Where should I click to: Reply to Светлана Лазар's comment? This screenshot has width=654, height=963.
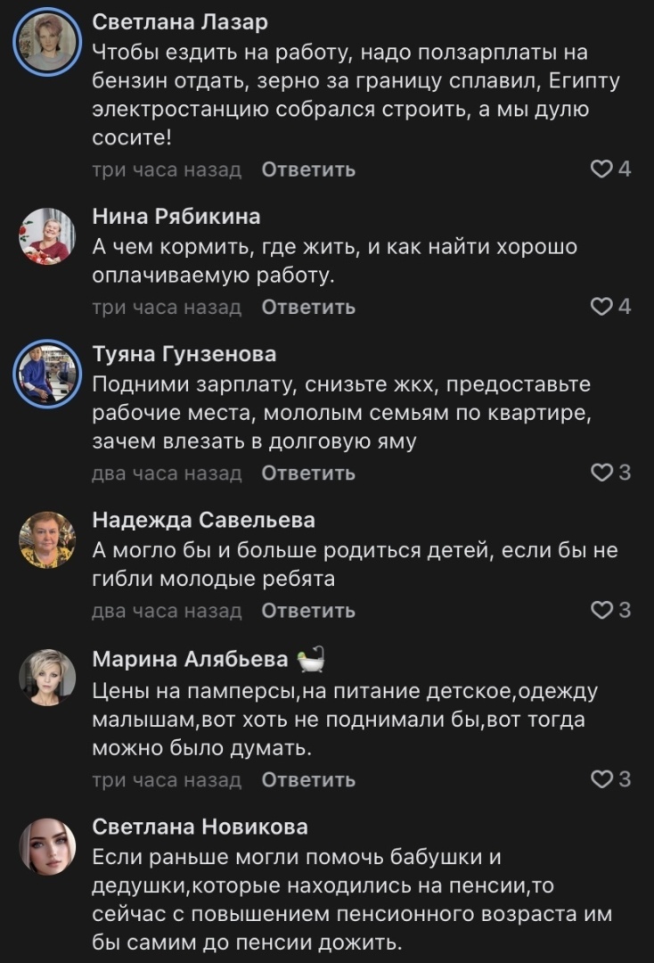pos(308,169)
